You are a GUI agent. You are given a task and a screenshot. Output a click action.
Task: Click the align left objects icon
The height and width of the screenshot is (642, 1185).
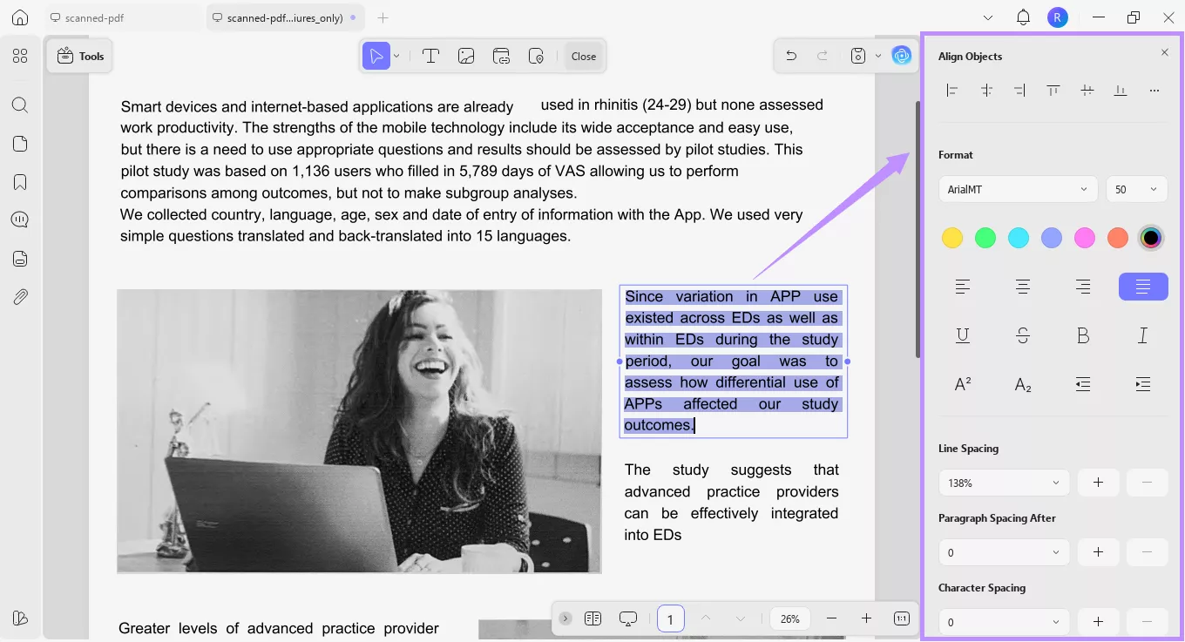click(952, 90)
